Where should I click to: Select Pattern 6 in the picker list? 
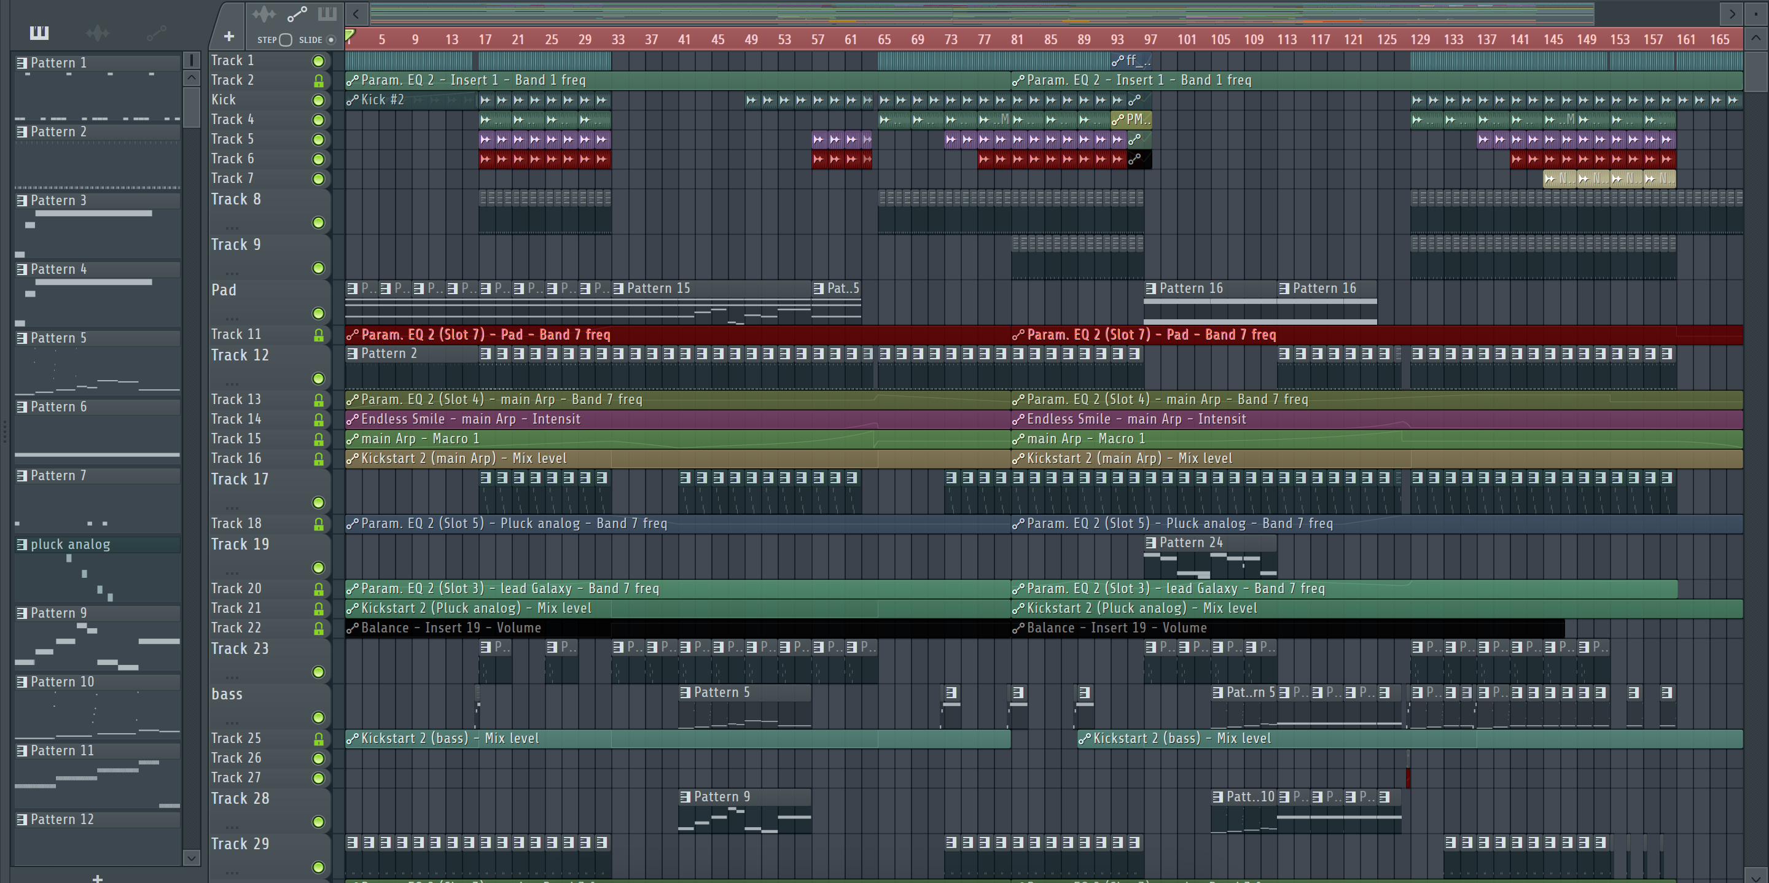pyautogui.click(x=98, y=406)
